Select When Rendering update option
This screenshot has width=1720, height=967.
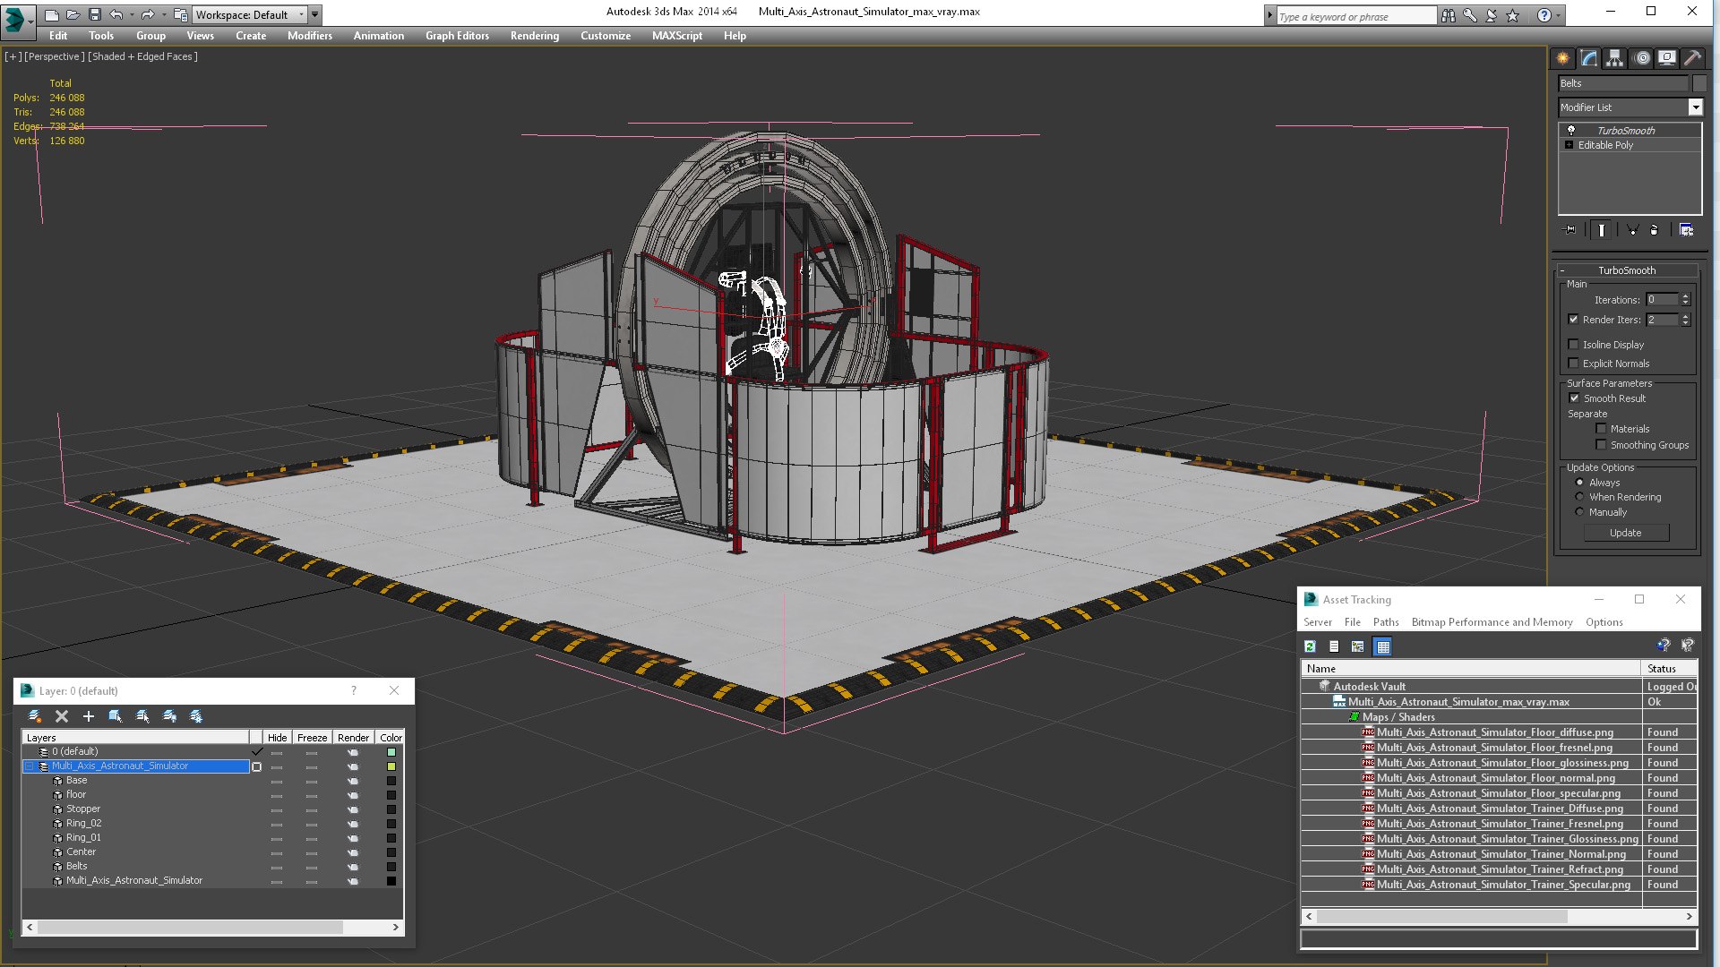[x=1579, y=497]
